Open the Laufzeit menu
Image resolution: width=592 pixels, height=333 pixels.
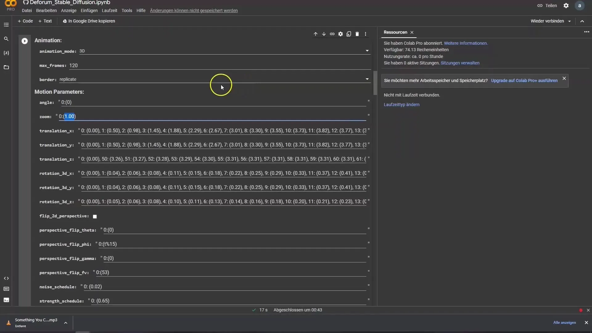pyautogui.click(x=109, y=10)
